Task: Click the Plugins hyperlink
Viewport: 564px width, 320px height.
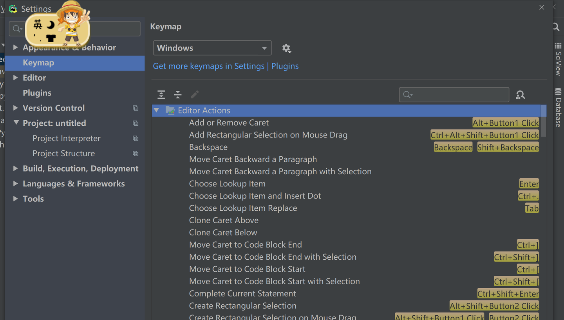Action: click(x=285, y=66)
